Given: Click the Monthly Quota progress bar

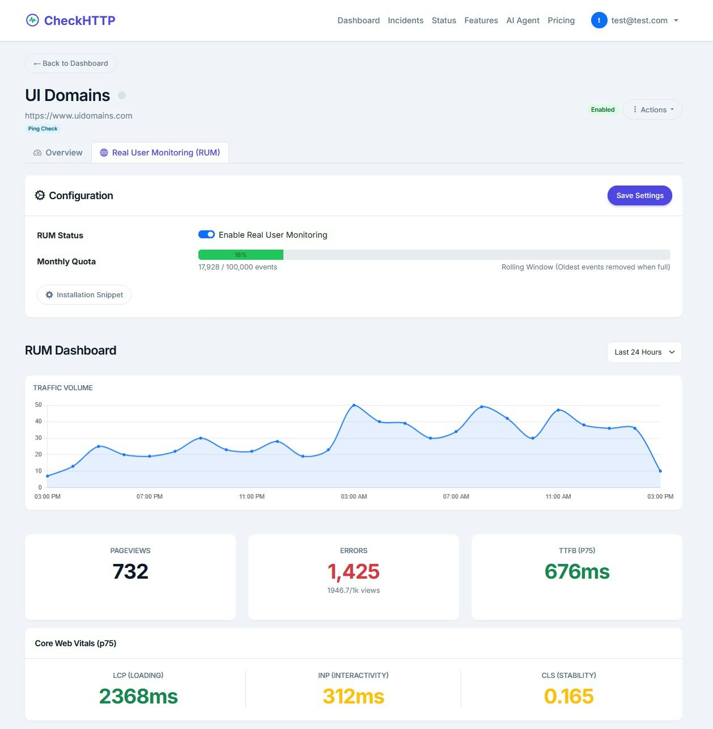Looking at the screenshot, I should (x=434, y=254).
